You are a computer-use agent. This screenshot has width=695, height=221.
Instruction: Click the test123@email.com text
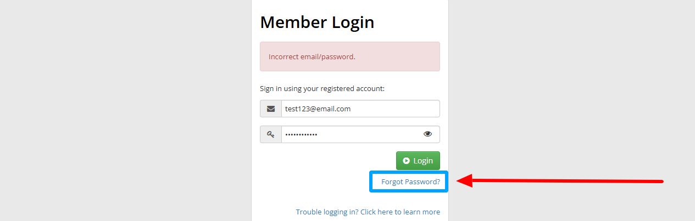point(318,109)
